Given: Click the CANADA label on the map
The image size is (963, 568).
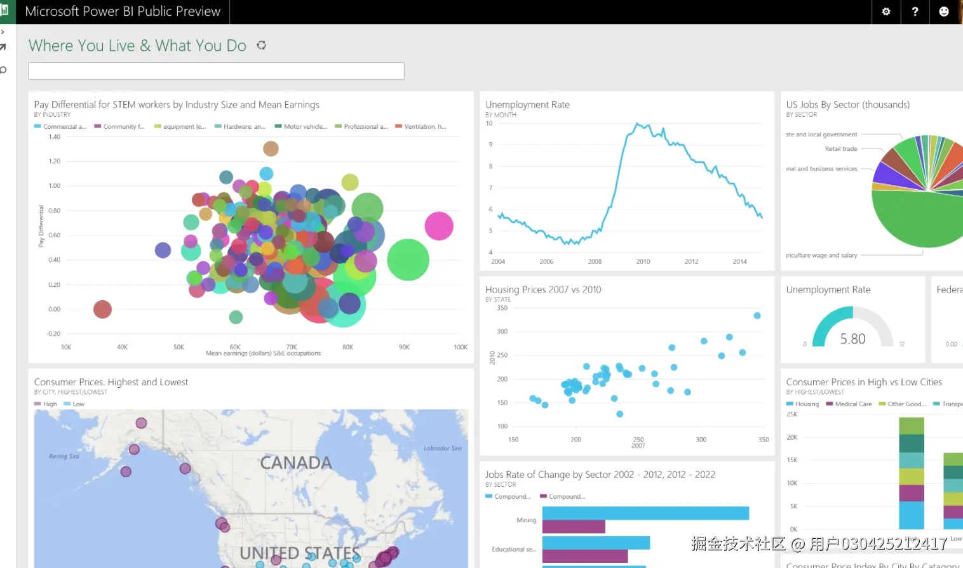Looking at the screenshot, I should (296, 463).
